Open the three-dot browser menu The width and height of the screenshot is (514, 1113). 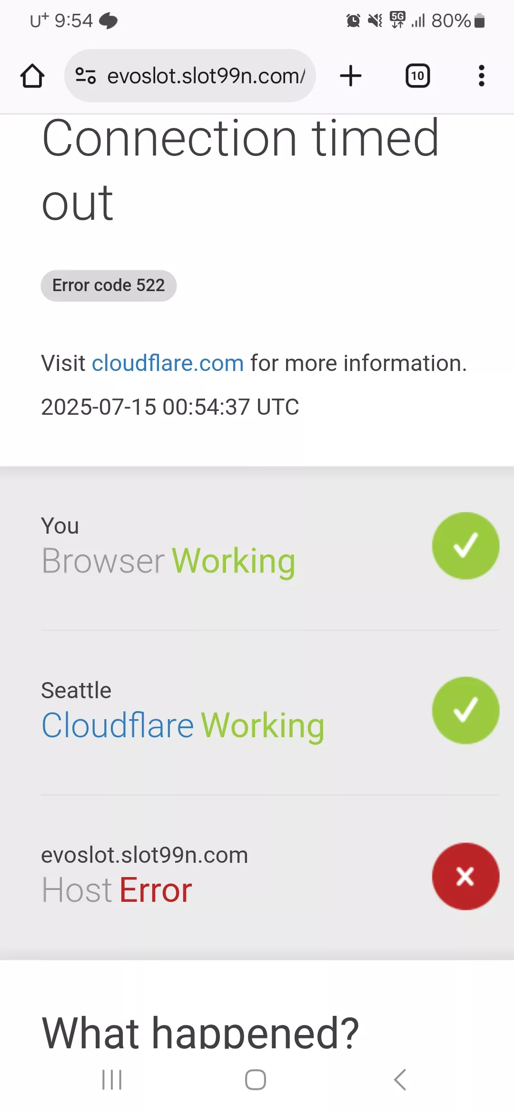(481, 76)
